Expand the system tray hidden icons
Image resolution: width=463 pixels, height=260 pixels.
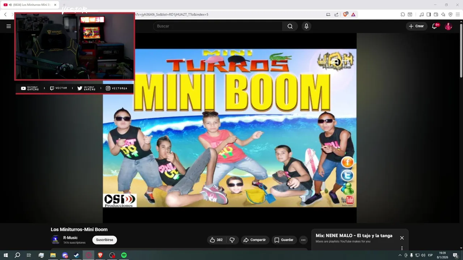click(x=400, y=255)
